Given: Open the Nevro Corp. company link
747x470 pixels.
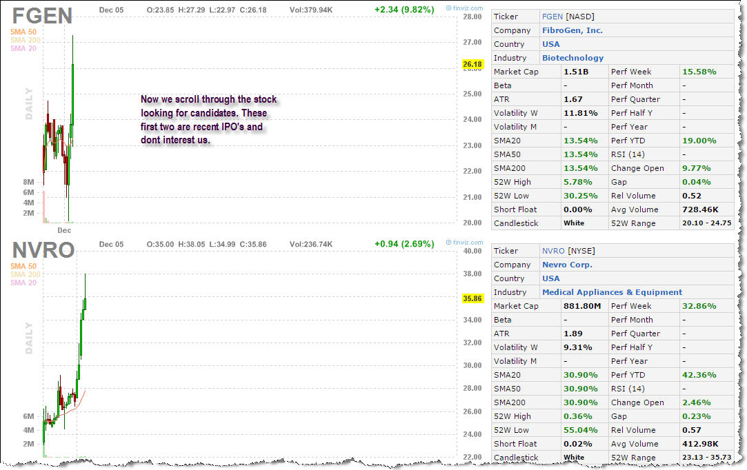Looking at the screenshot, I should (x=567, y=265).
